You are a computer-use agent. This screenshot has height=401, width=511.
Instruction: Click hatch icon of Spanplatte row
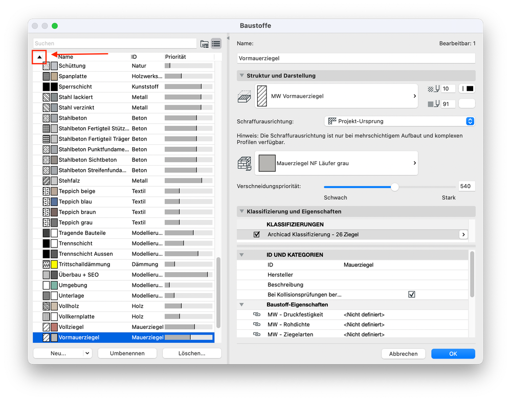tap(46, 76)
